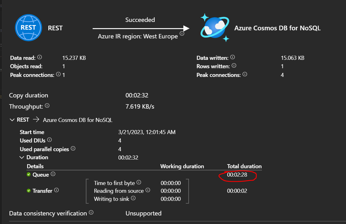Screen dimensions: 346x224
Task: Select Time to first byte value 00:00:00
Action: 171,183
